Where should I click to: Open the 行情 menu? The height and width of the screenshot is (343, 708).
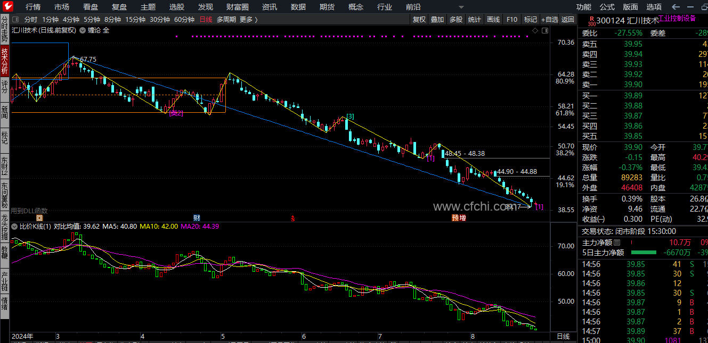[x=33, y=7]
